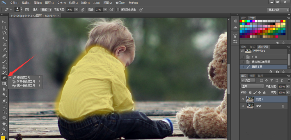Toggle lock transparent pixels
291x140 pixels.
250,93
